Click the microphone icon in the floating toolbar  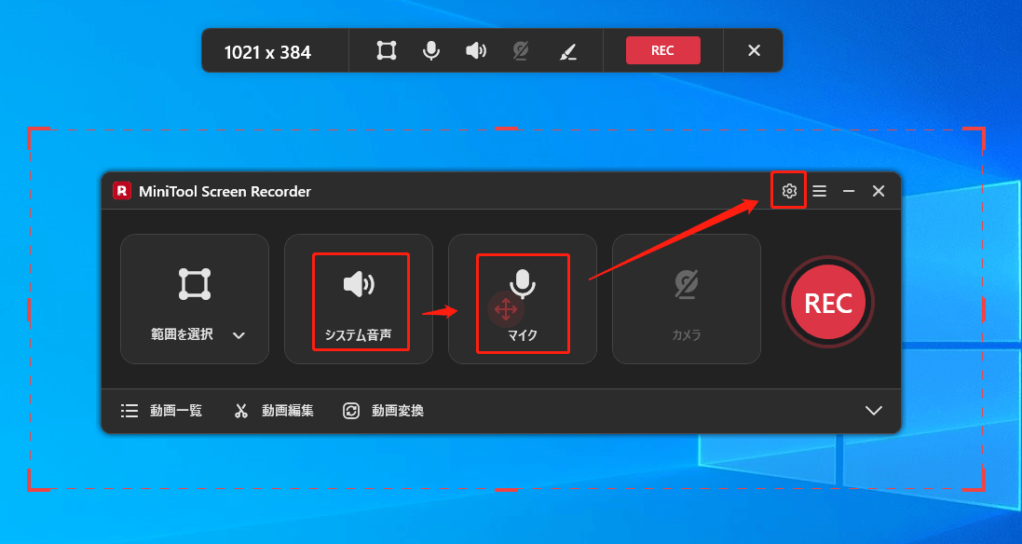point(429,50)
